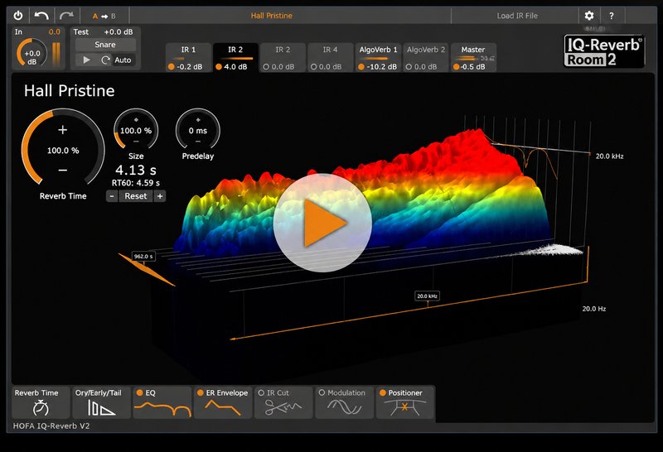Open the help question mark

click(611, 16)
